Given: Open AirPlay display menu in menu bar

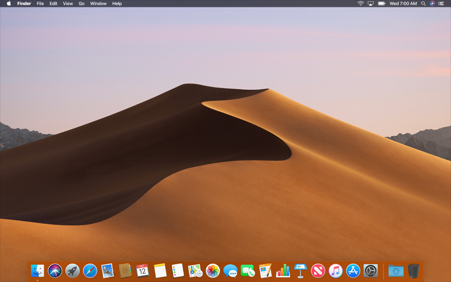Looking at the screenshot, I should [x=371, y=4].
